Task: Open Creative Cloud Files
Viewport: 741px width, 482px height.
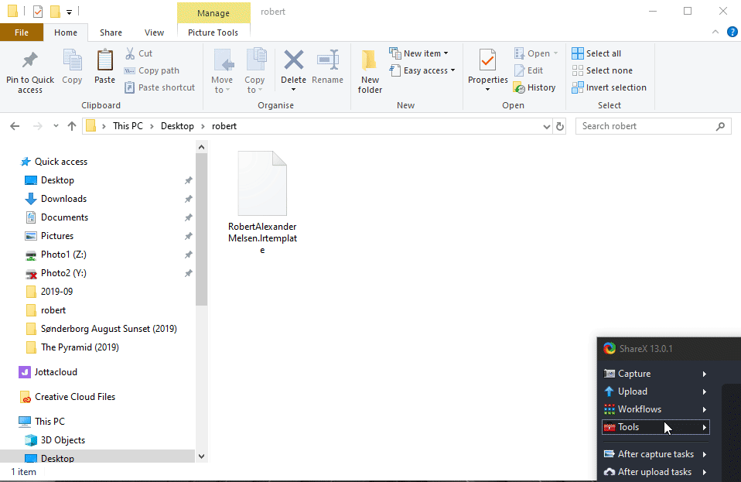Action: [x=75, y=397]
